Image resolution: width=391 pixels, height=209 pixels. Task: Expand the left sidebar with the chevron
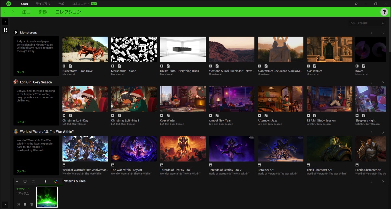(5, 22)
